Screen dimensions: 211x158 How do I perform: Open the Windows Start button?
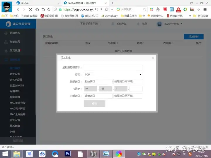(5, 154)
